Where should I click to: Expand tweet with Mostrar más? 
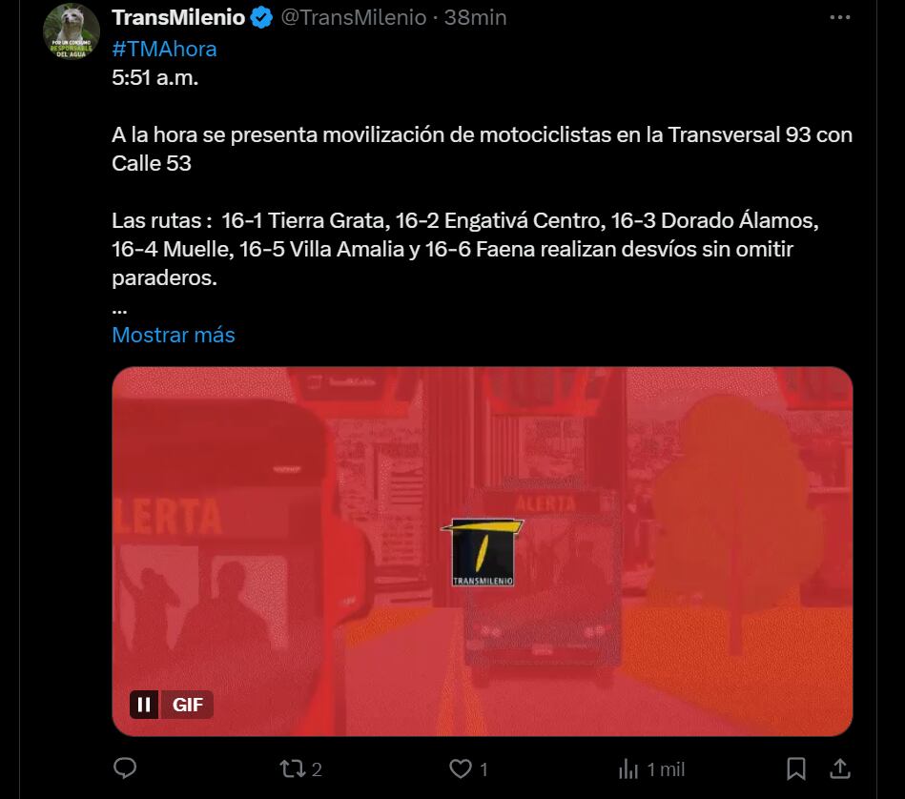click(174, 335)
